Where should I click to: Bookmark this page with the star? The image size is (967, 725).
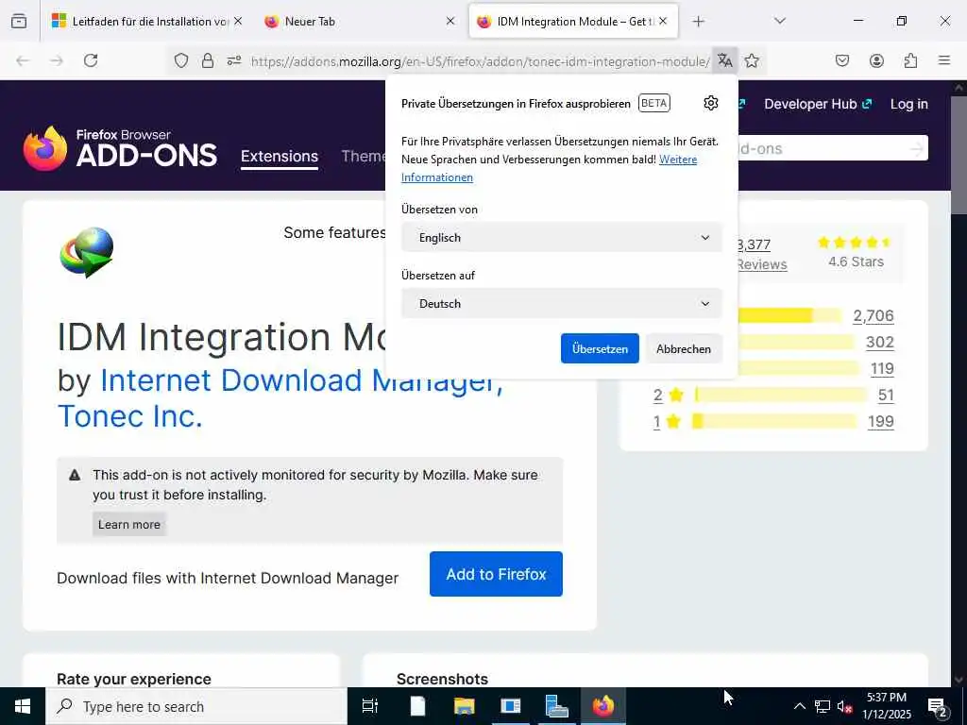coord(752,60)
